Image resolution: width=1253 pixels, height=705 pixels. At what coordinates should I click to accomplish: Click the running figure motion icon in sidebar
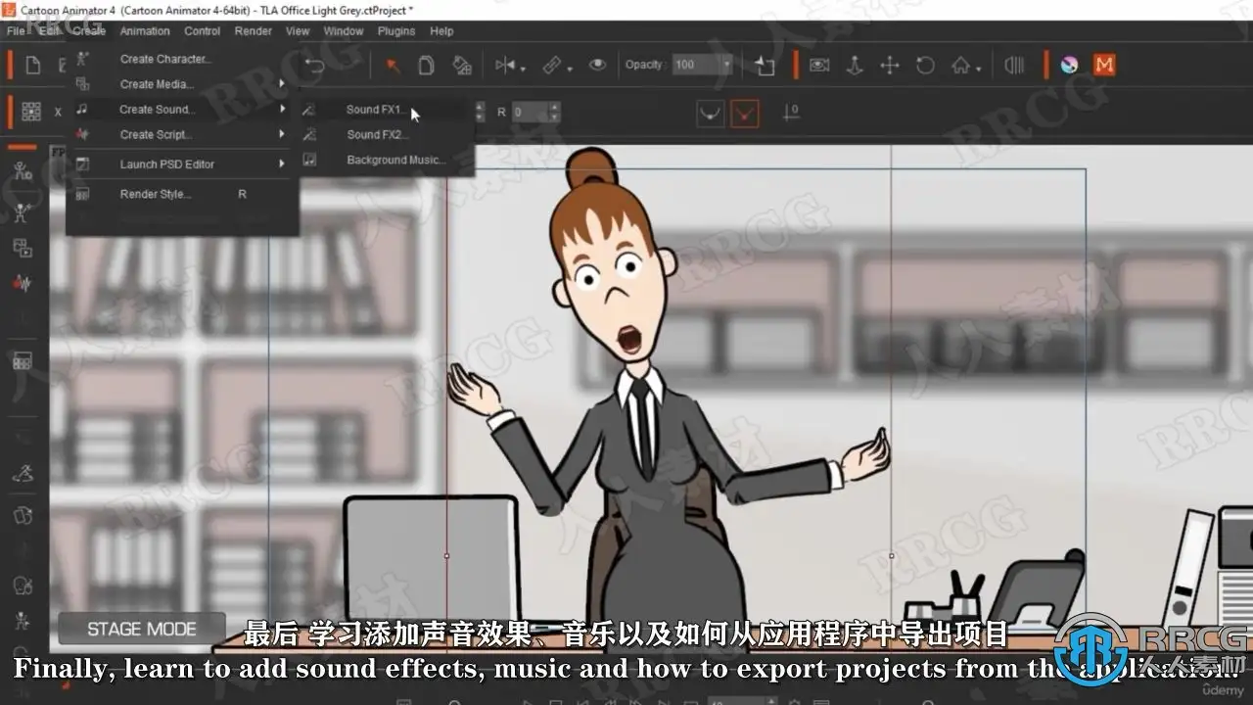(x=22, y=474)
